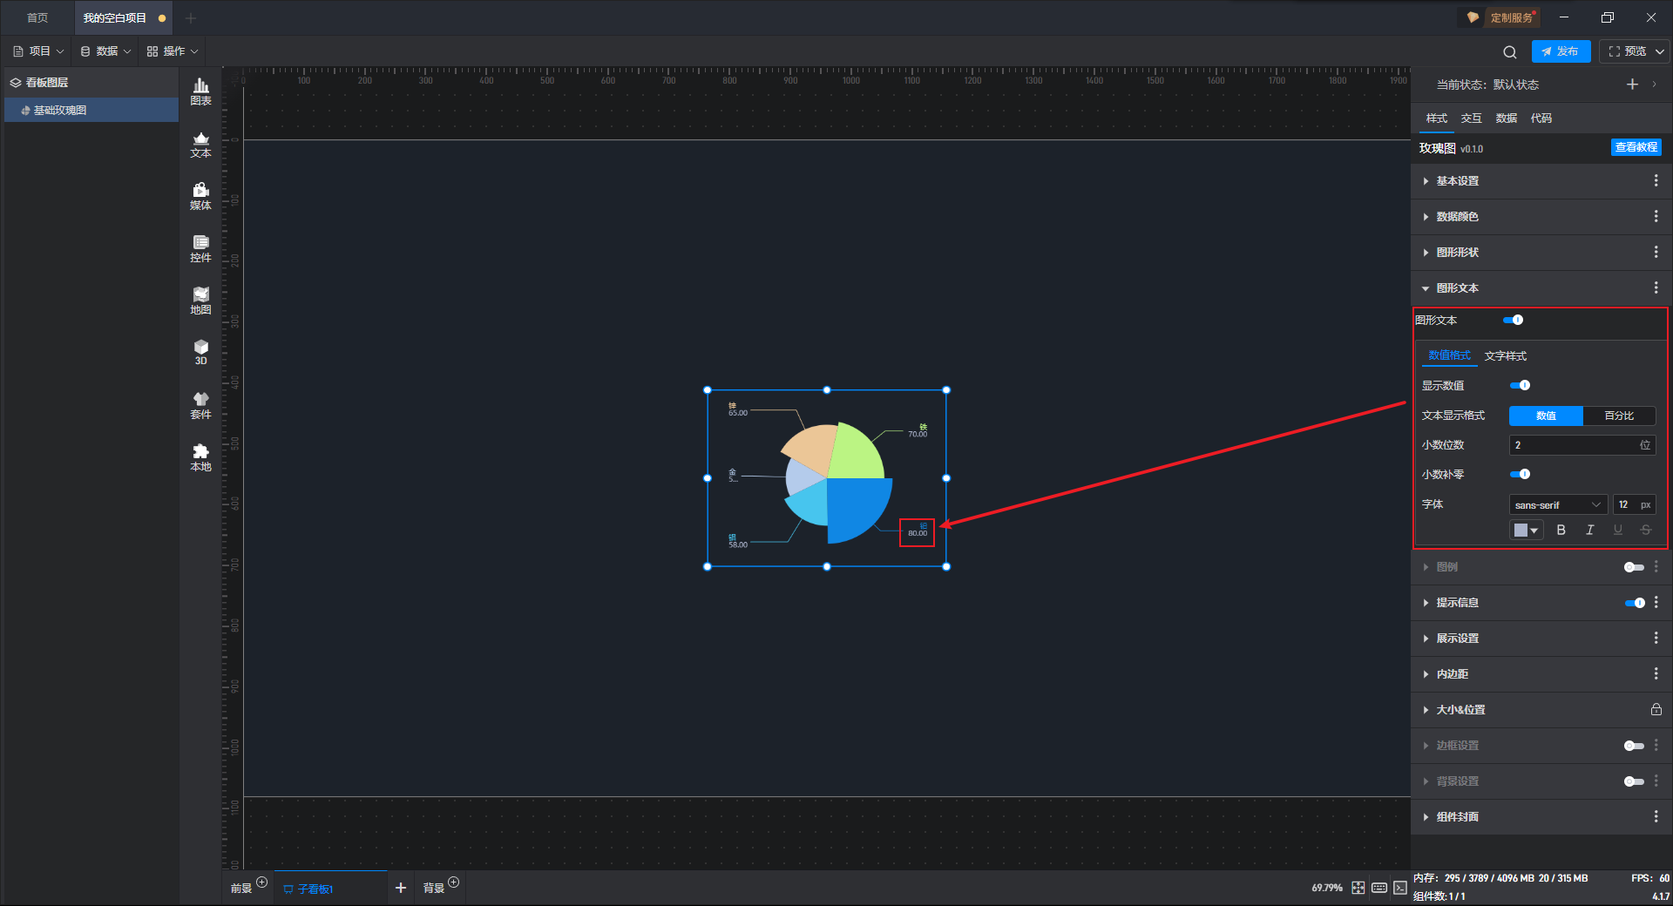The height and width of the screenshot is (906, 1673).
Task: Open the 地图 map components panel
Action: [x=200, y=301]
